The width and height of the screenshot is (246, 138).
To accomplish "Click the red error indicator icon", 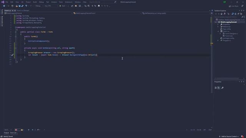I will (16, 130).
